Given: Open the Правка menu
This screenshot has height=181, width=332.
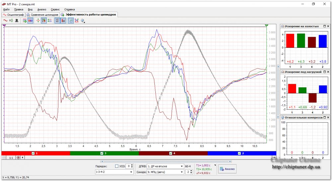Looking at the screenshot, I should pos(19,9).
